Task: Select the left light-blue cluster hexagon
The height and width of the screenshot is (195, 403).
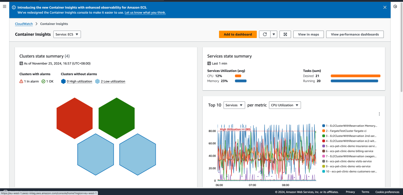Action: (96, 154)
